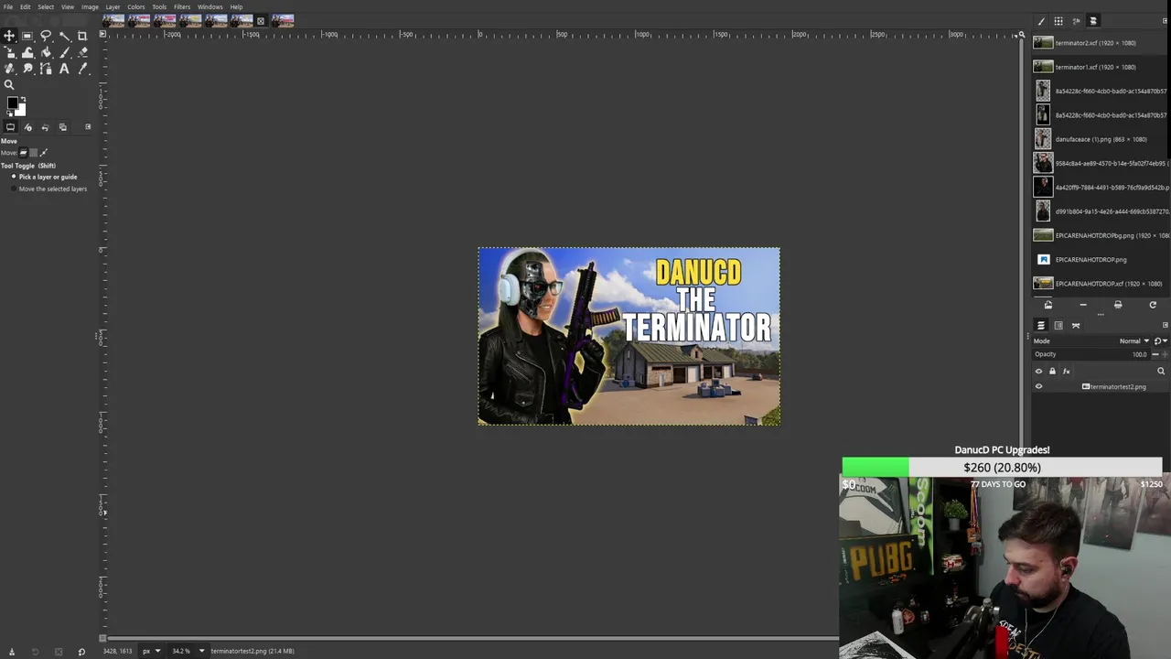Switch to the Channels tab
Image resolution: width=1171 pixels, height=659 pixels.
1058,325
